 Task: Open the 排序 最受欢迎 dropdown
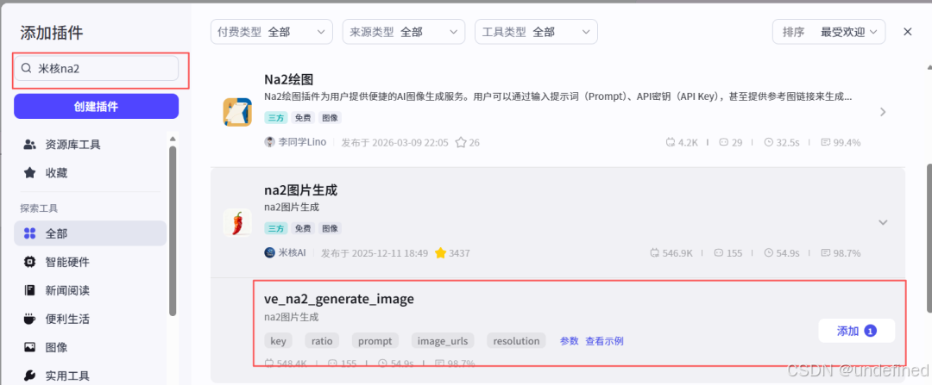[828, 32]
